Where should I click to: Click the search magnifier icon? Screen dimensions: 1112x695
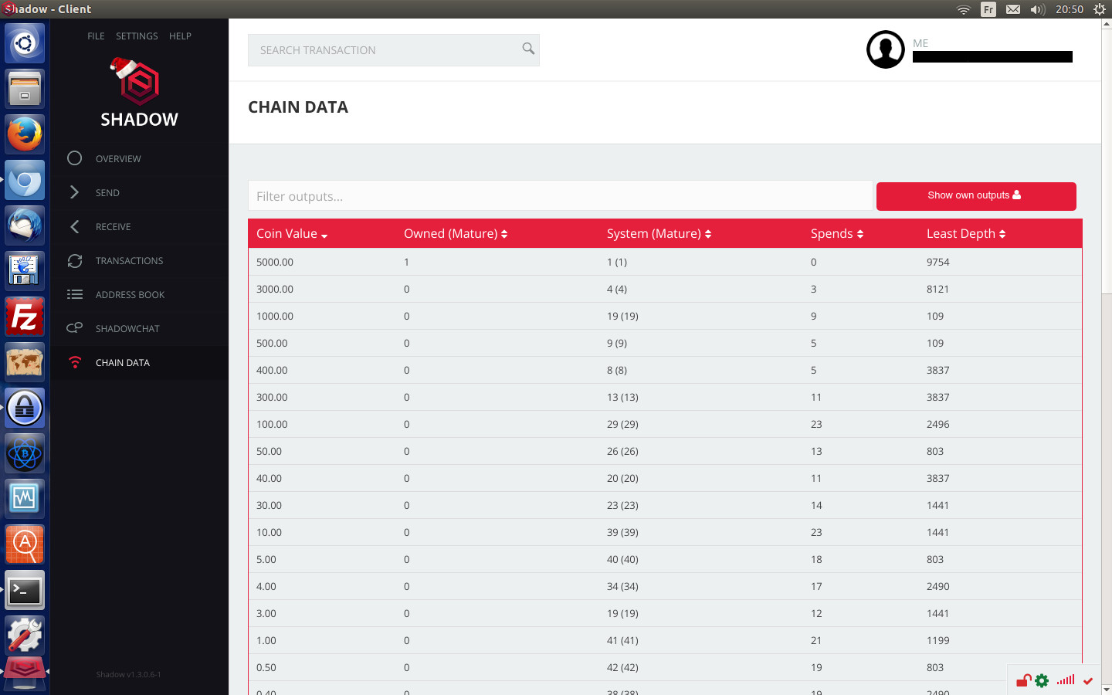[x=528, y=49]
